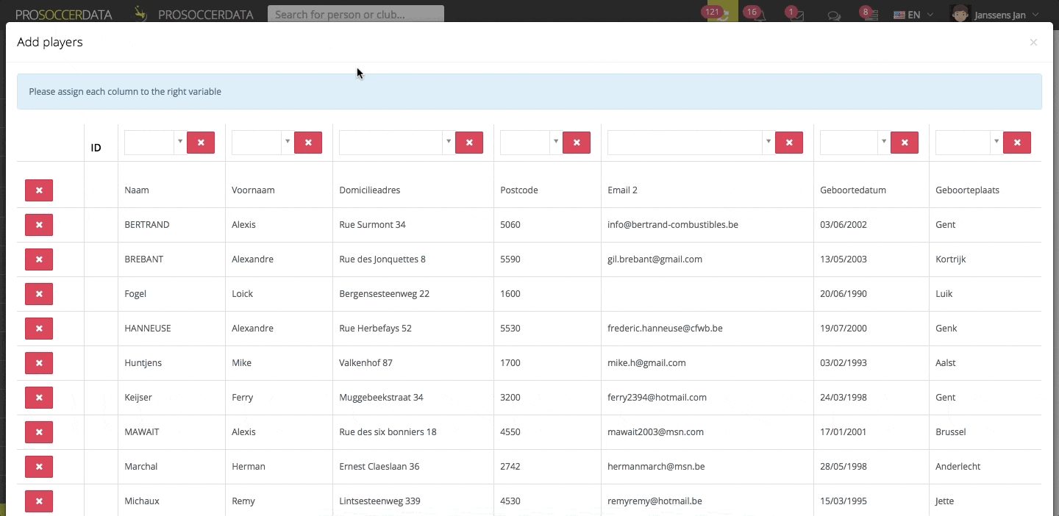The width and height of the screenshot is (1059, 516).
Task: Delete the Domicilieadres column
Action: pos(469,143)
